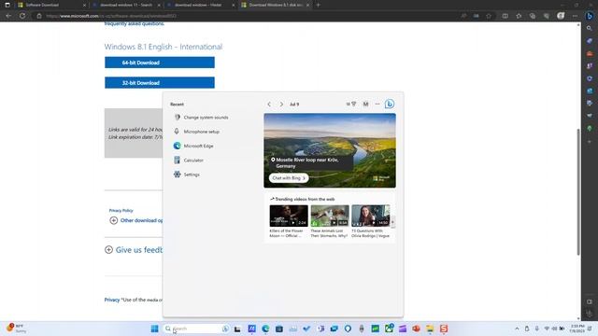The width and height of the screenshot is (598, 336).
Task: Expand Other download options
Action: pos(135,220)
